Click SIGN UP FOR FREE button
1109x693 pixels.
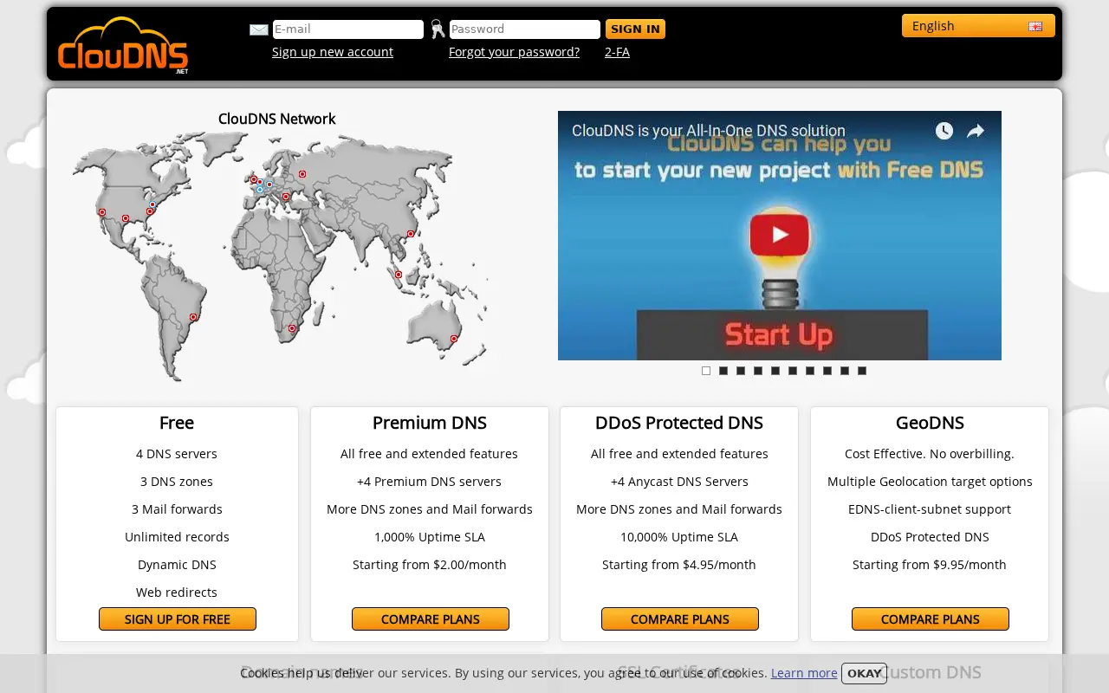[x=178, y=619]
